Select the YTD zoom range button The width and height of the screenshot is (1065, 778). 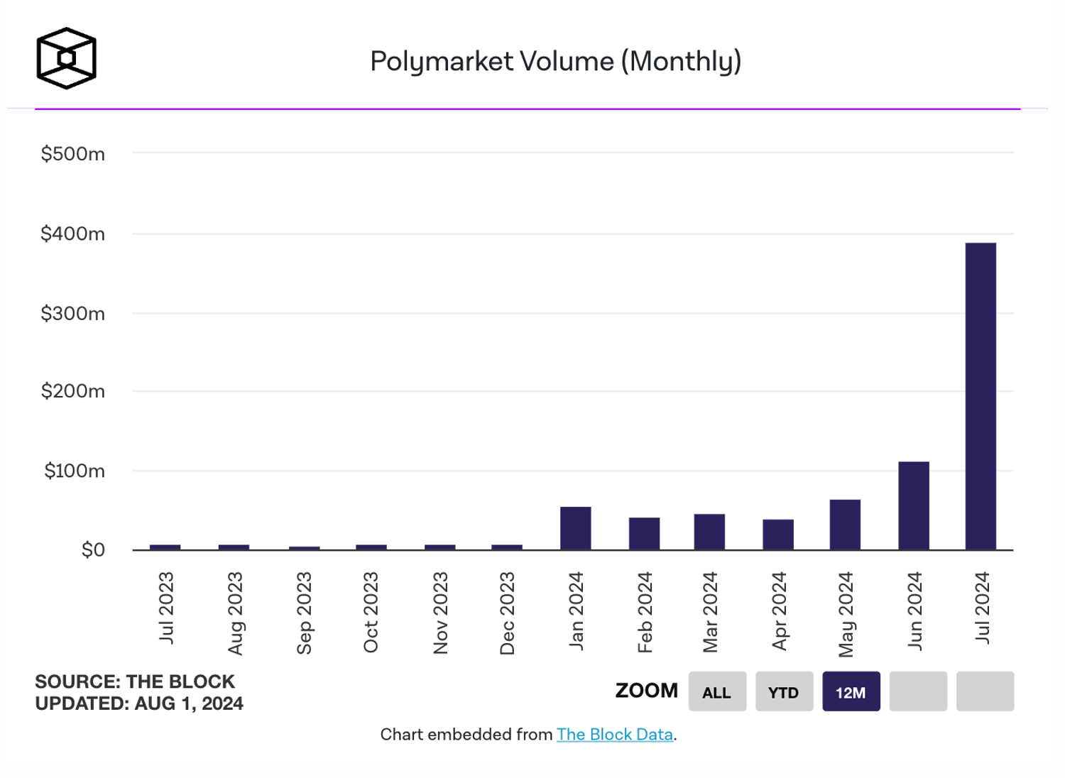point(784,691)
